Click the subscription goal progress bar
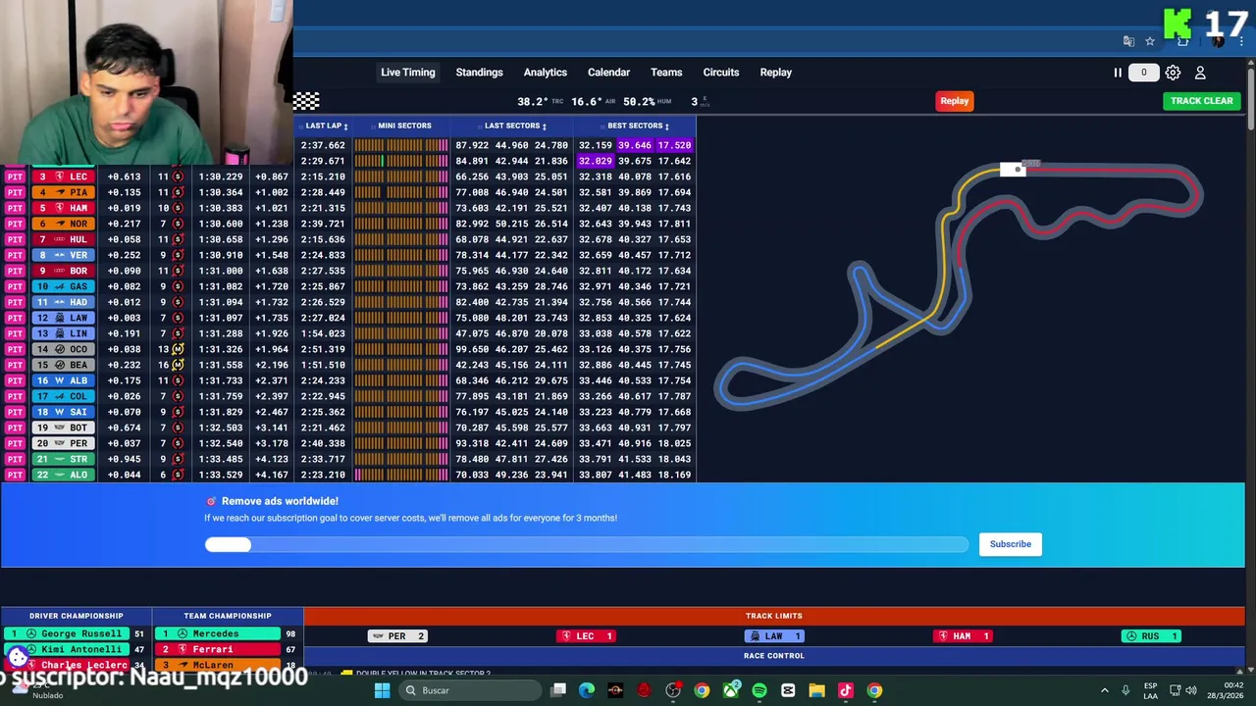The width and height of the screenshot is (1256, 706). [586, 544]
